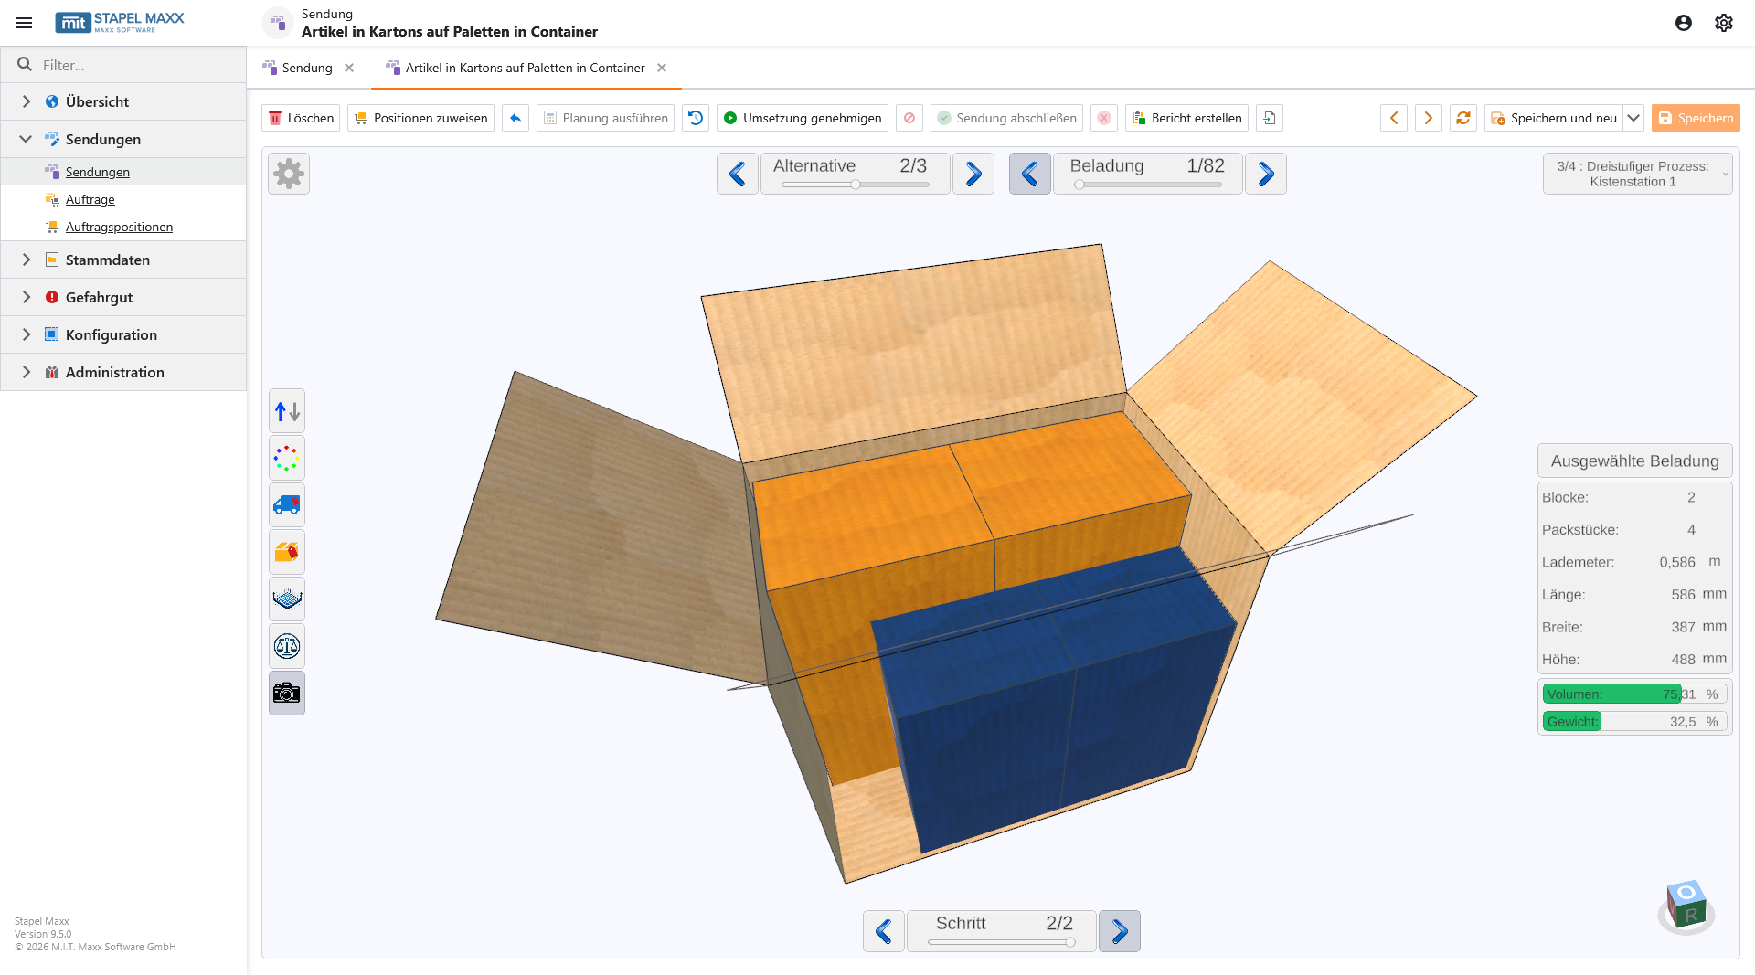Go to next record with orange arrow

pos(1429,118)
